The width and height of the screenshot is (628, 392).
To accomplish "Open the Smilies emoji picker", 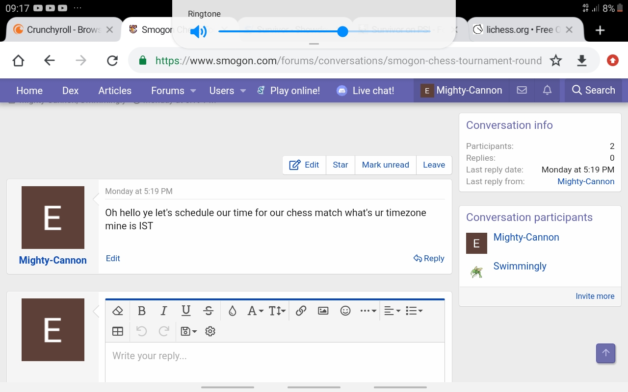I will click(345, 311).
